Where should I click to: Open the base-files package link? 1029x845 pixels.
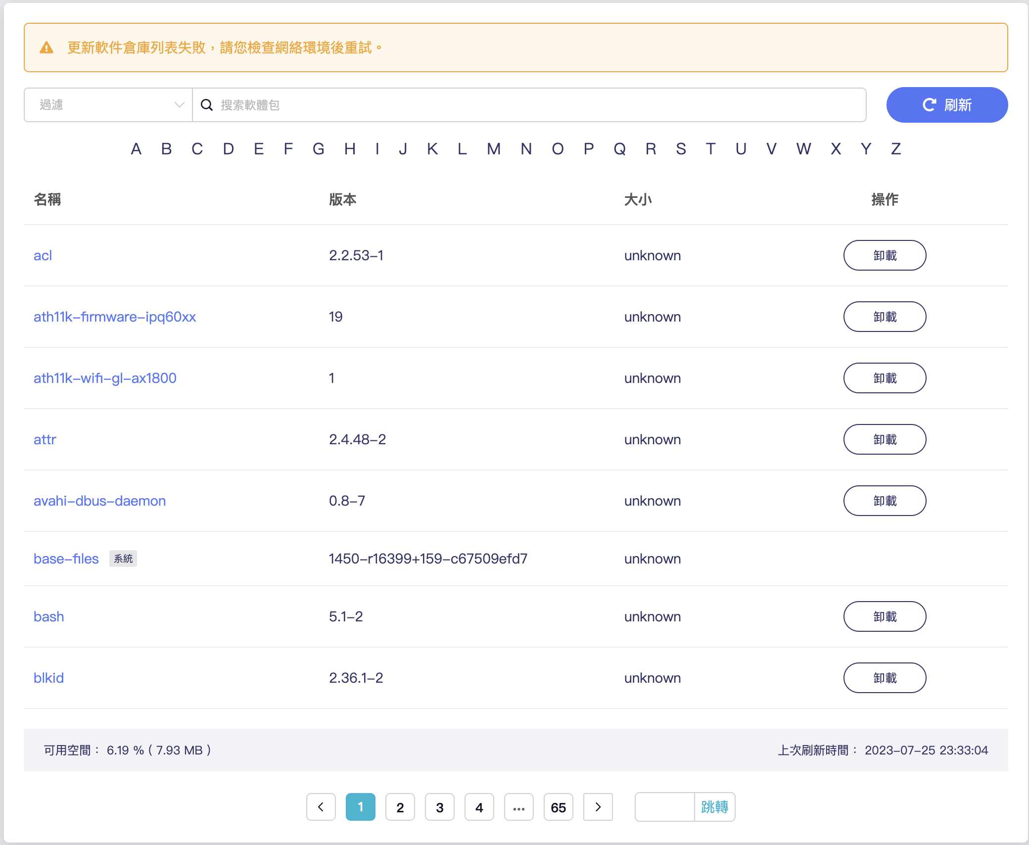point(66,559)
